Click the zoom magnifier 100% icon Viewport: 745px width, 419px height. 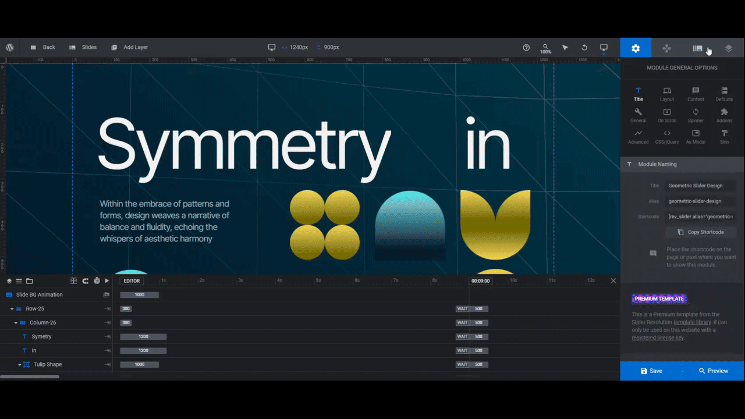[x=545, y=48]
